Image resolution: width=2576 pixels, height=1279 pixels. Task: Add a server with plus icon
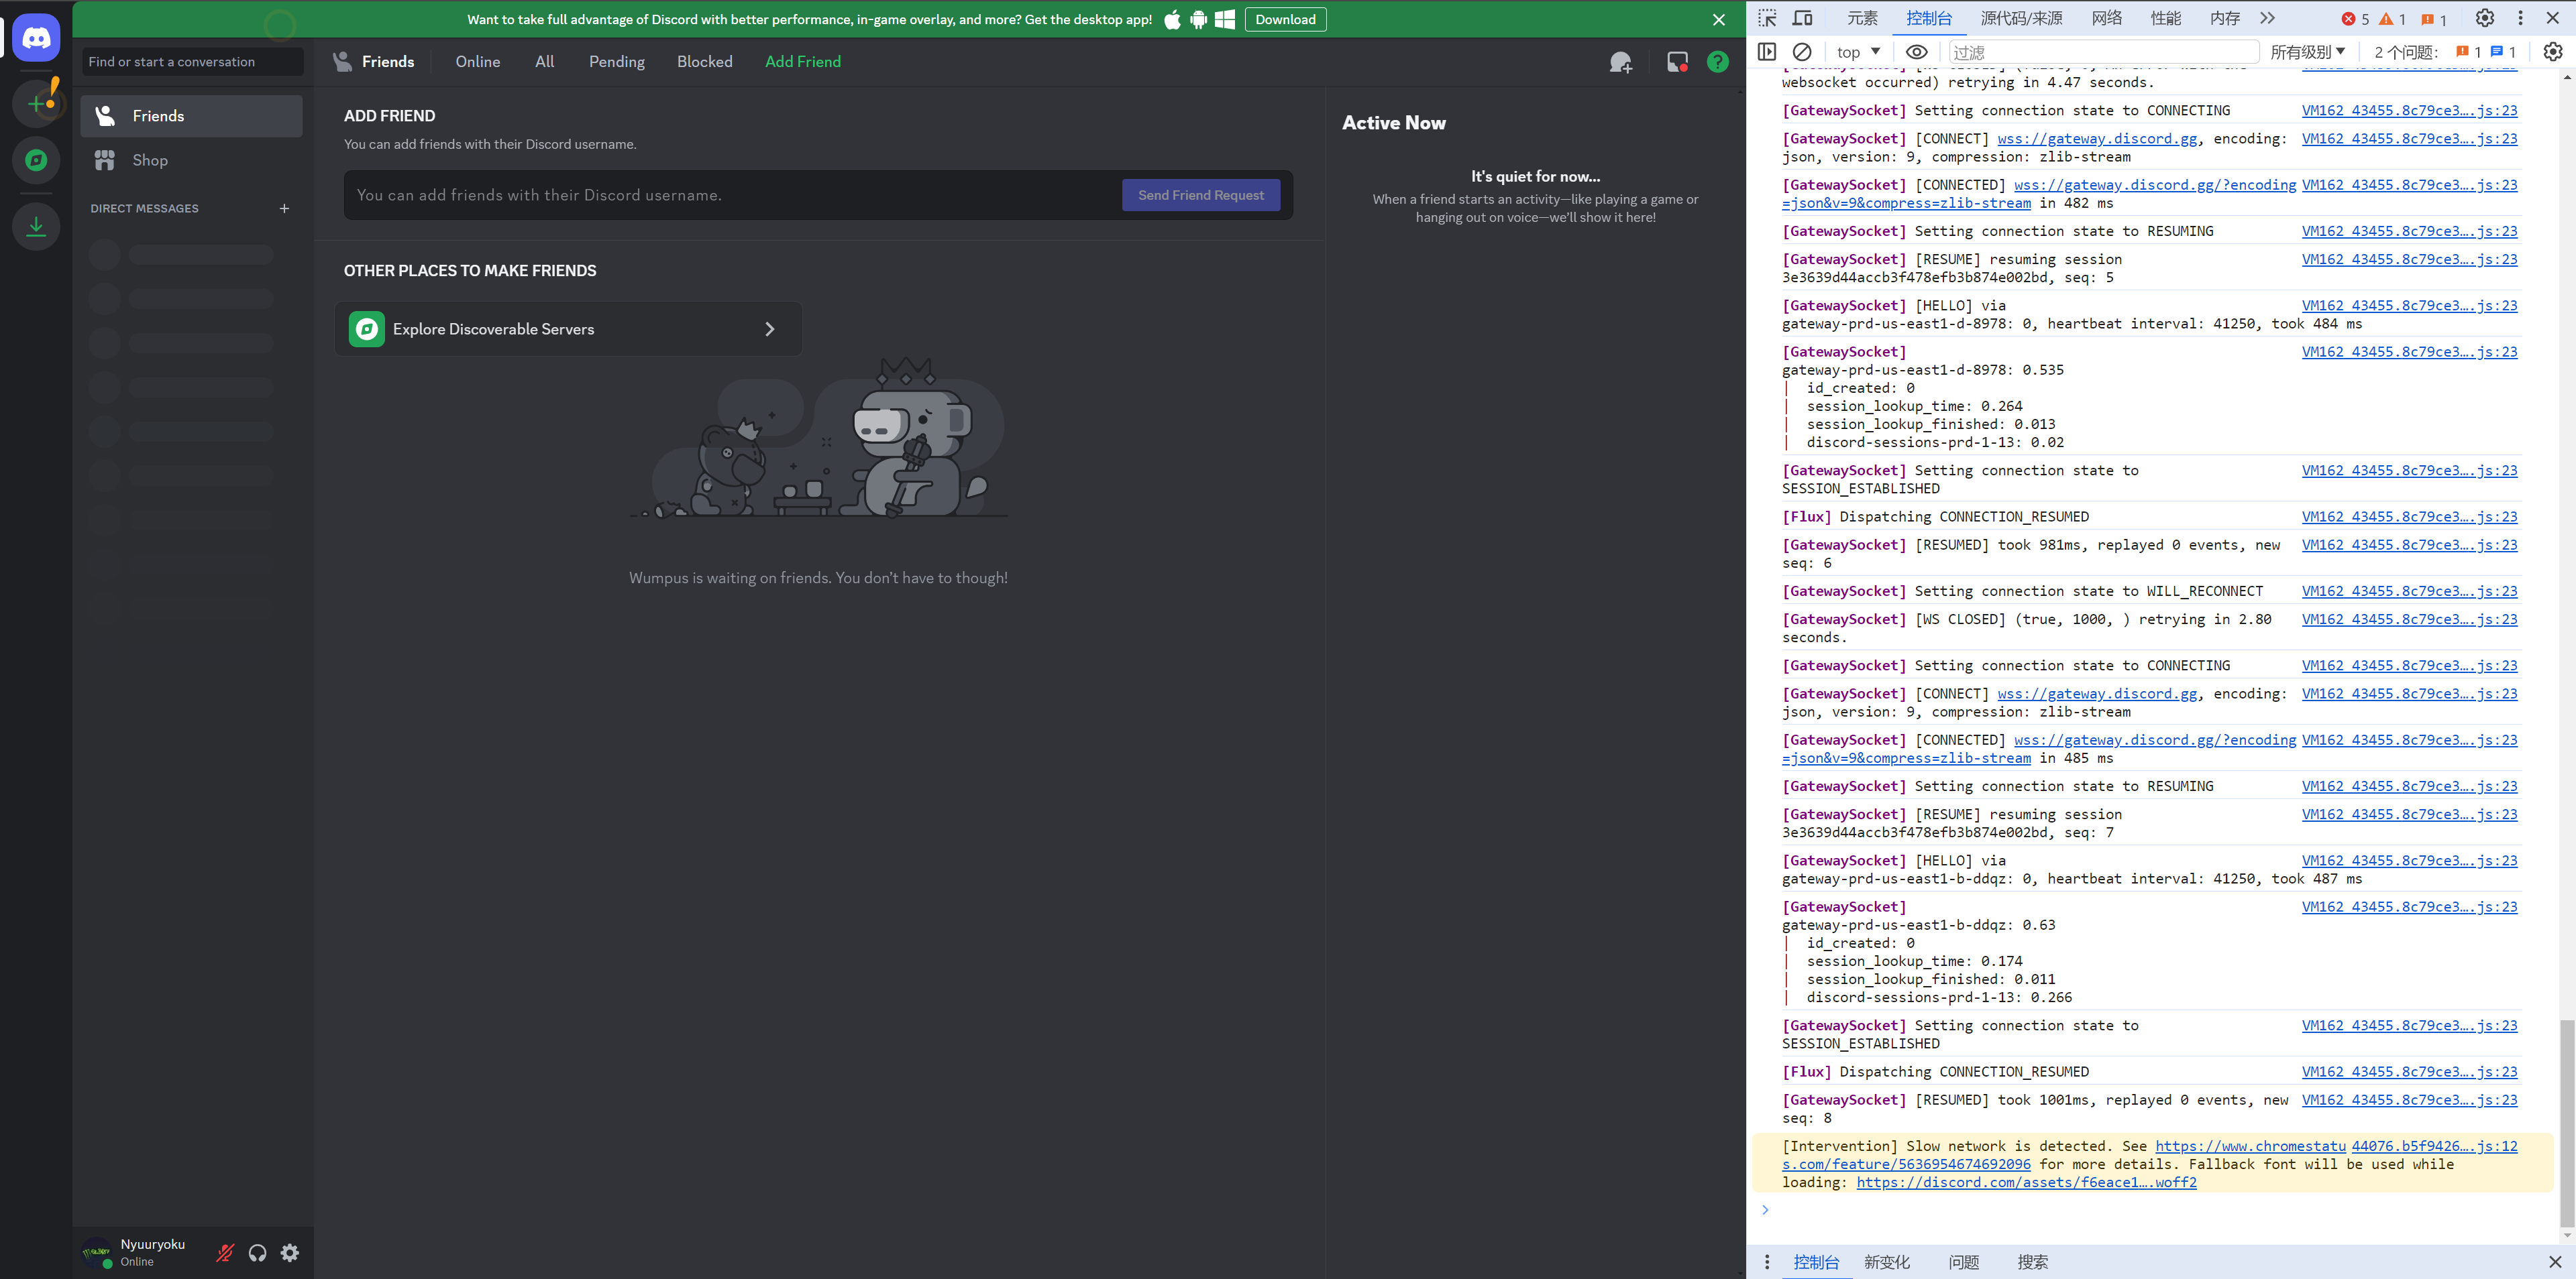pyautogui.click(x=37, y=103)
